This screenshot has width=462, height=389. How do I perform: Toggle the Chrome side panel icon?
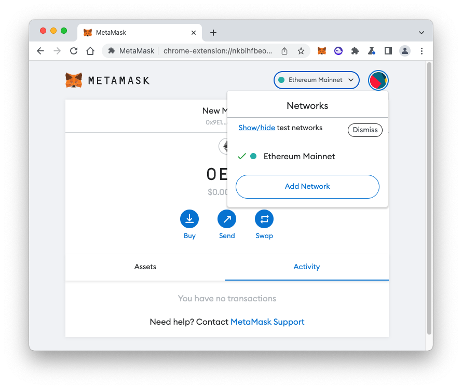388,51
